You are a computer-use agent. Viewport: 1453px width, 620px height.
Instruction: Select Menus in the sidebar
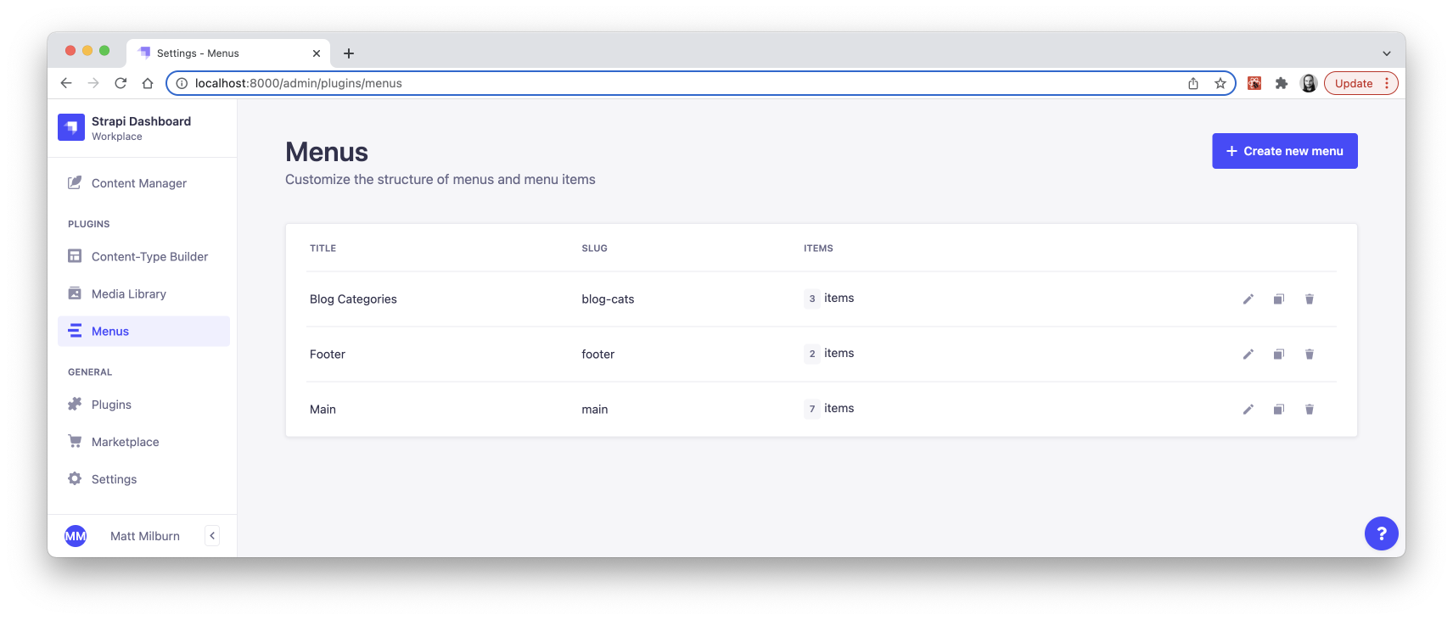click(143, 331)
